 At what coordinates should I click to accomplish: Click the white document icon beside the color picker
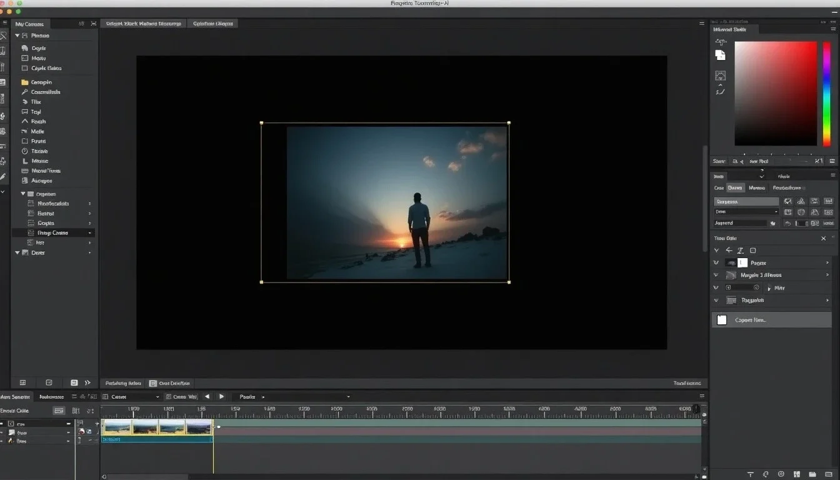tap(721, 55)
